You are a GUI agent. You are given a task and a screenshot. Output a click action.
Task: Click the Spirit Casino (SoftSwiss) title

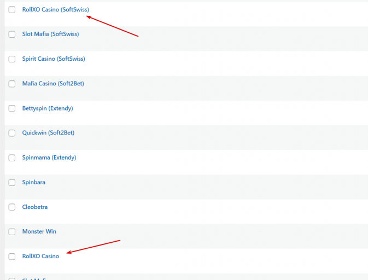click(x=54, y=59)
